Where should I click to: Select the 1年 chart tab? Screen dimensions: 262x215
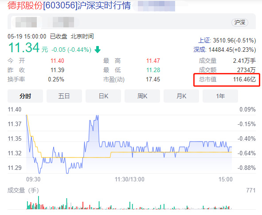point(220,96)
